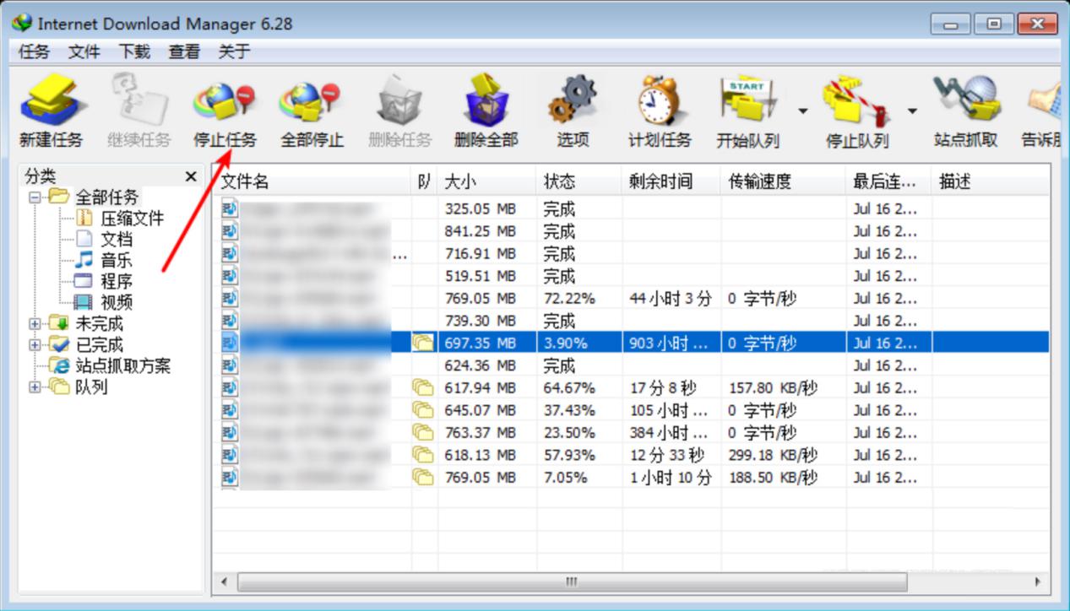Click the 37.43% status cell
1070x611 pixels.
pos(578,410)
